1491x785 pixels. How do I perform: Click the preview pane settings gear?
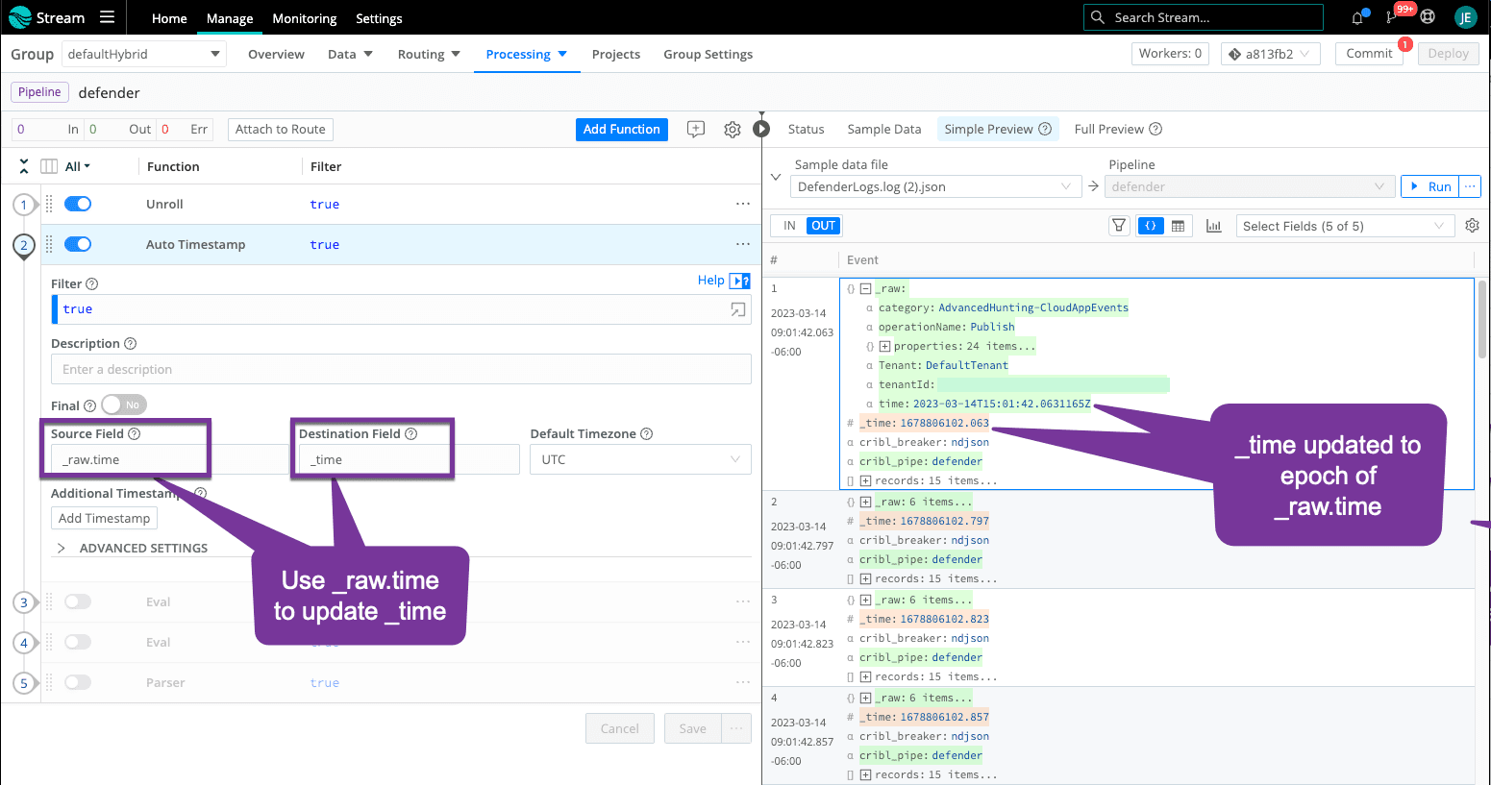coord(1472,226)
